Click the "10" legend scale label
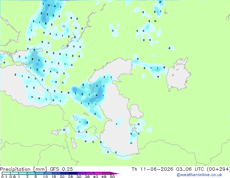The image size is (230, 178). coord(45,177)
